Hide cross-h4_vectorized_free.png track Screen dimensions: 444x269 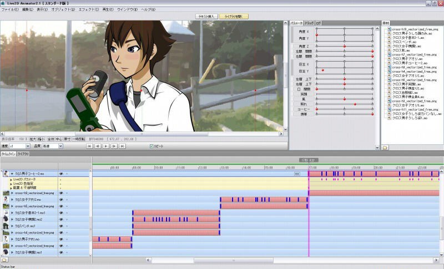60,232
